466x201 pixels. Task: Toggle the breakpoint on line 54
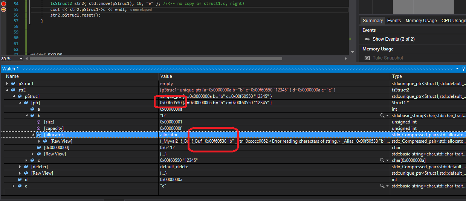(4, 3)
